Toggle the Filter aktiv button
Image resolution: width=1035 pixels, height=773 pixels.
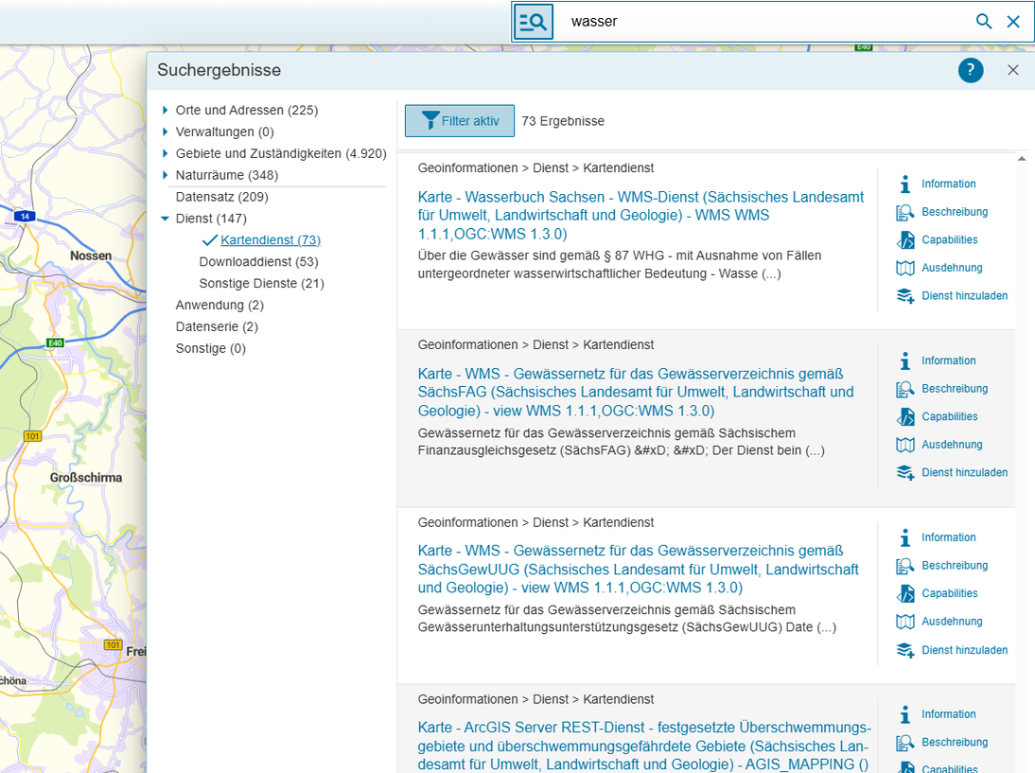click(x=460, y=121)
